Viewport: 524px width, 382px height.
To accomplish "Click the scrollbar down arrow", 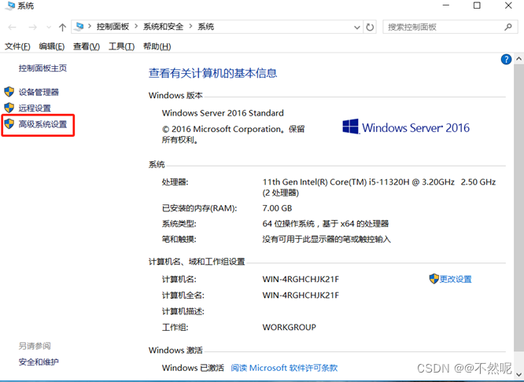I will [x=518, y=375].
